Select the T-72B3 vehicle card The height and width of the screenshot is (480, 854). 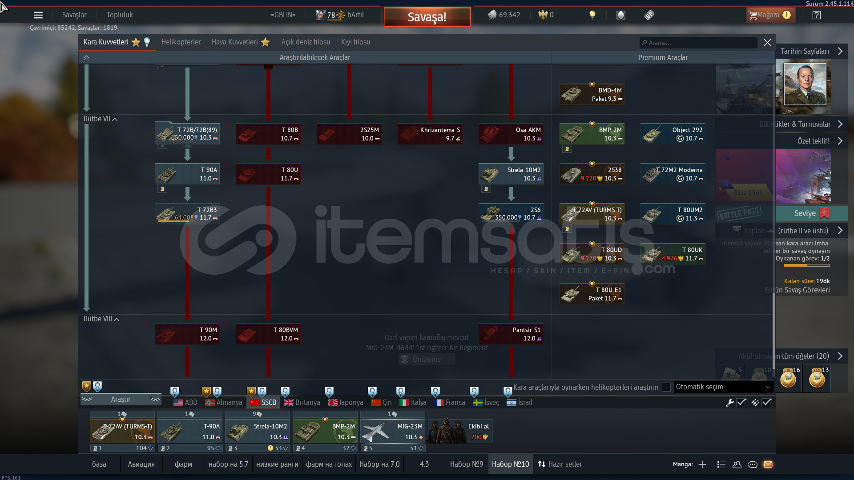pyautogui.click(x=187, y=214)
